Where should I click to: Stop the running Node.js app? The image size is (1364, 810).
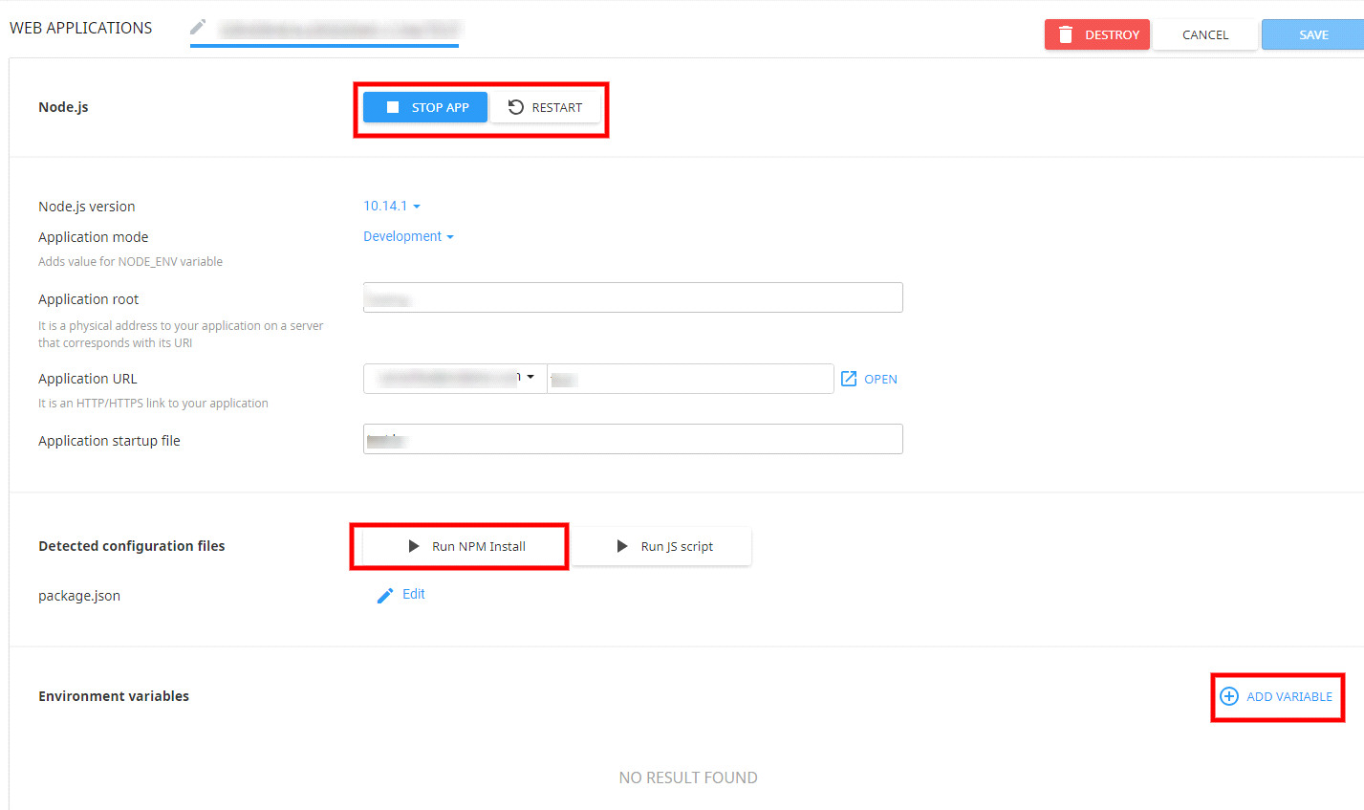click(x=424, y=107)
